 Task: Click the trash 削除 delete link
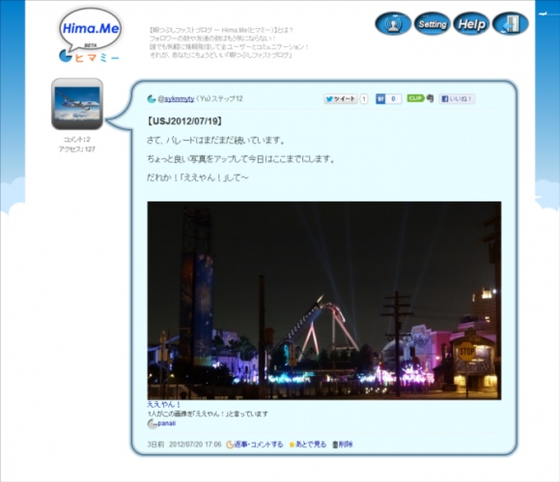tap(343, 444)
